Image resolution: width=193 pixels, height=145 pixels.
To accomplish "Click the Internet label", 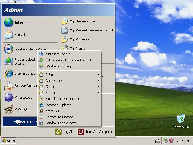I will 22,23.
